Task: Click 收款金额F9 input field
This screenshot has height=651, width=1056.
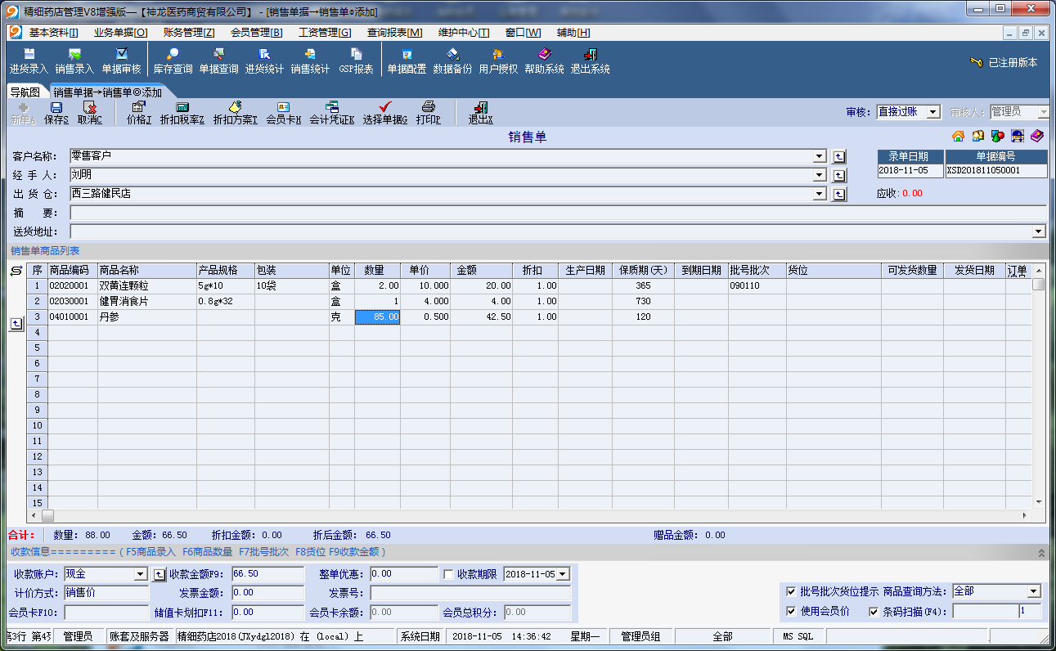Action: point(267,574)
